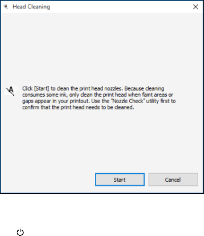
Task: Click the last line "confirm that the print head"
Action: tap(78, 107)
